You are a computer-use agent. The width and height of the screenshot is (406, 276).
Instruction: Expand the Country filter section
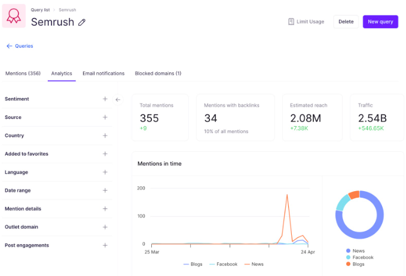click(x=105, y=136)
